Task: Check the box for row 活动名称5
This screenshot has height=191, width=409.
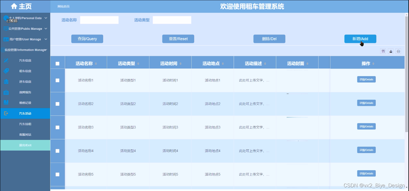Action: pyautogui.click(x=58, y=174)
